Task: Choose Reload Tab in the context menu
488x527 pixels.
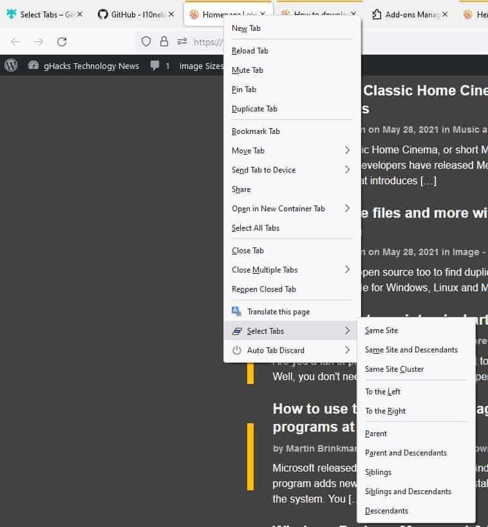Action: (292, 51)
